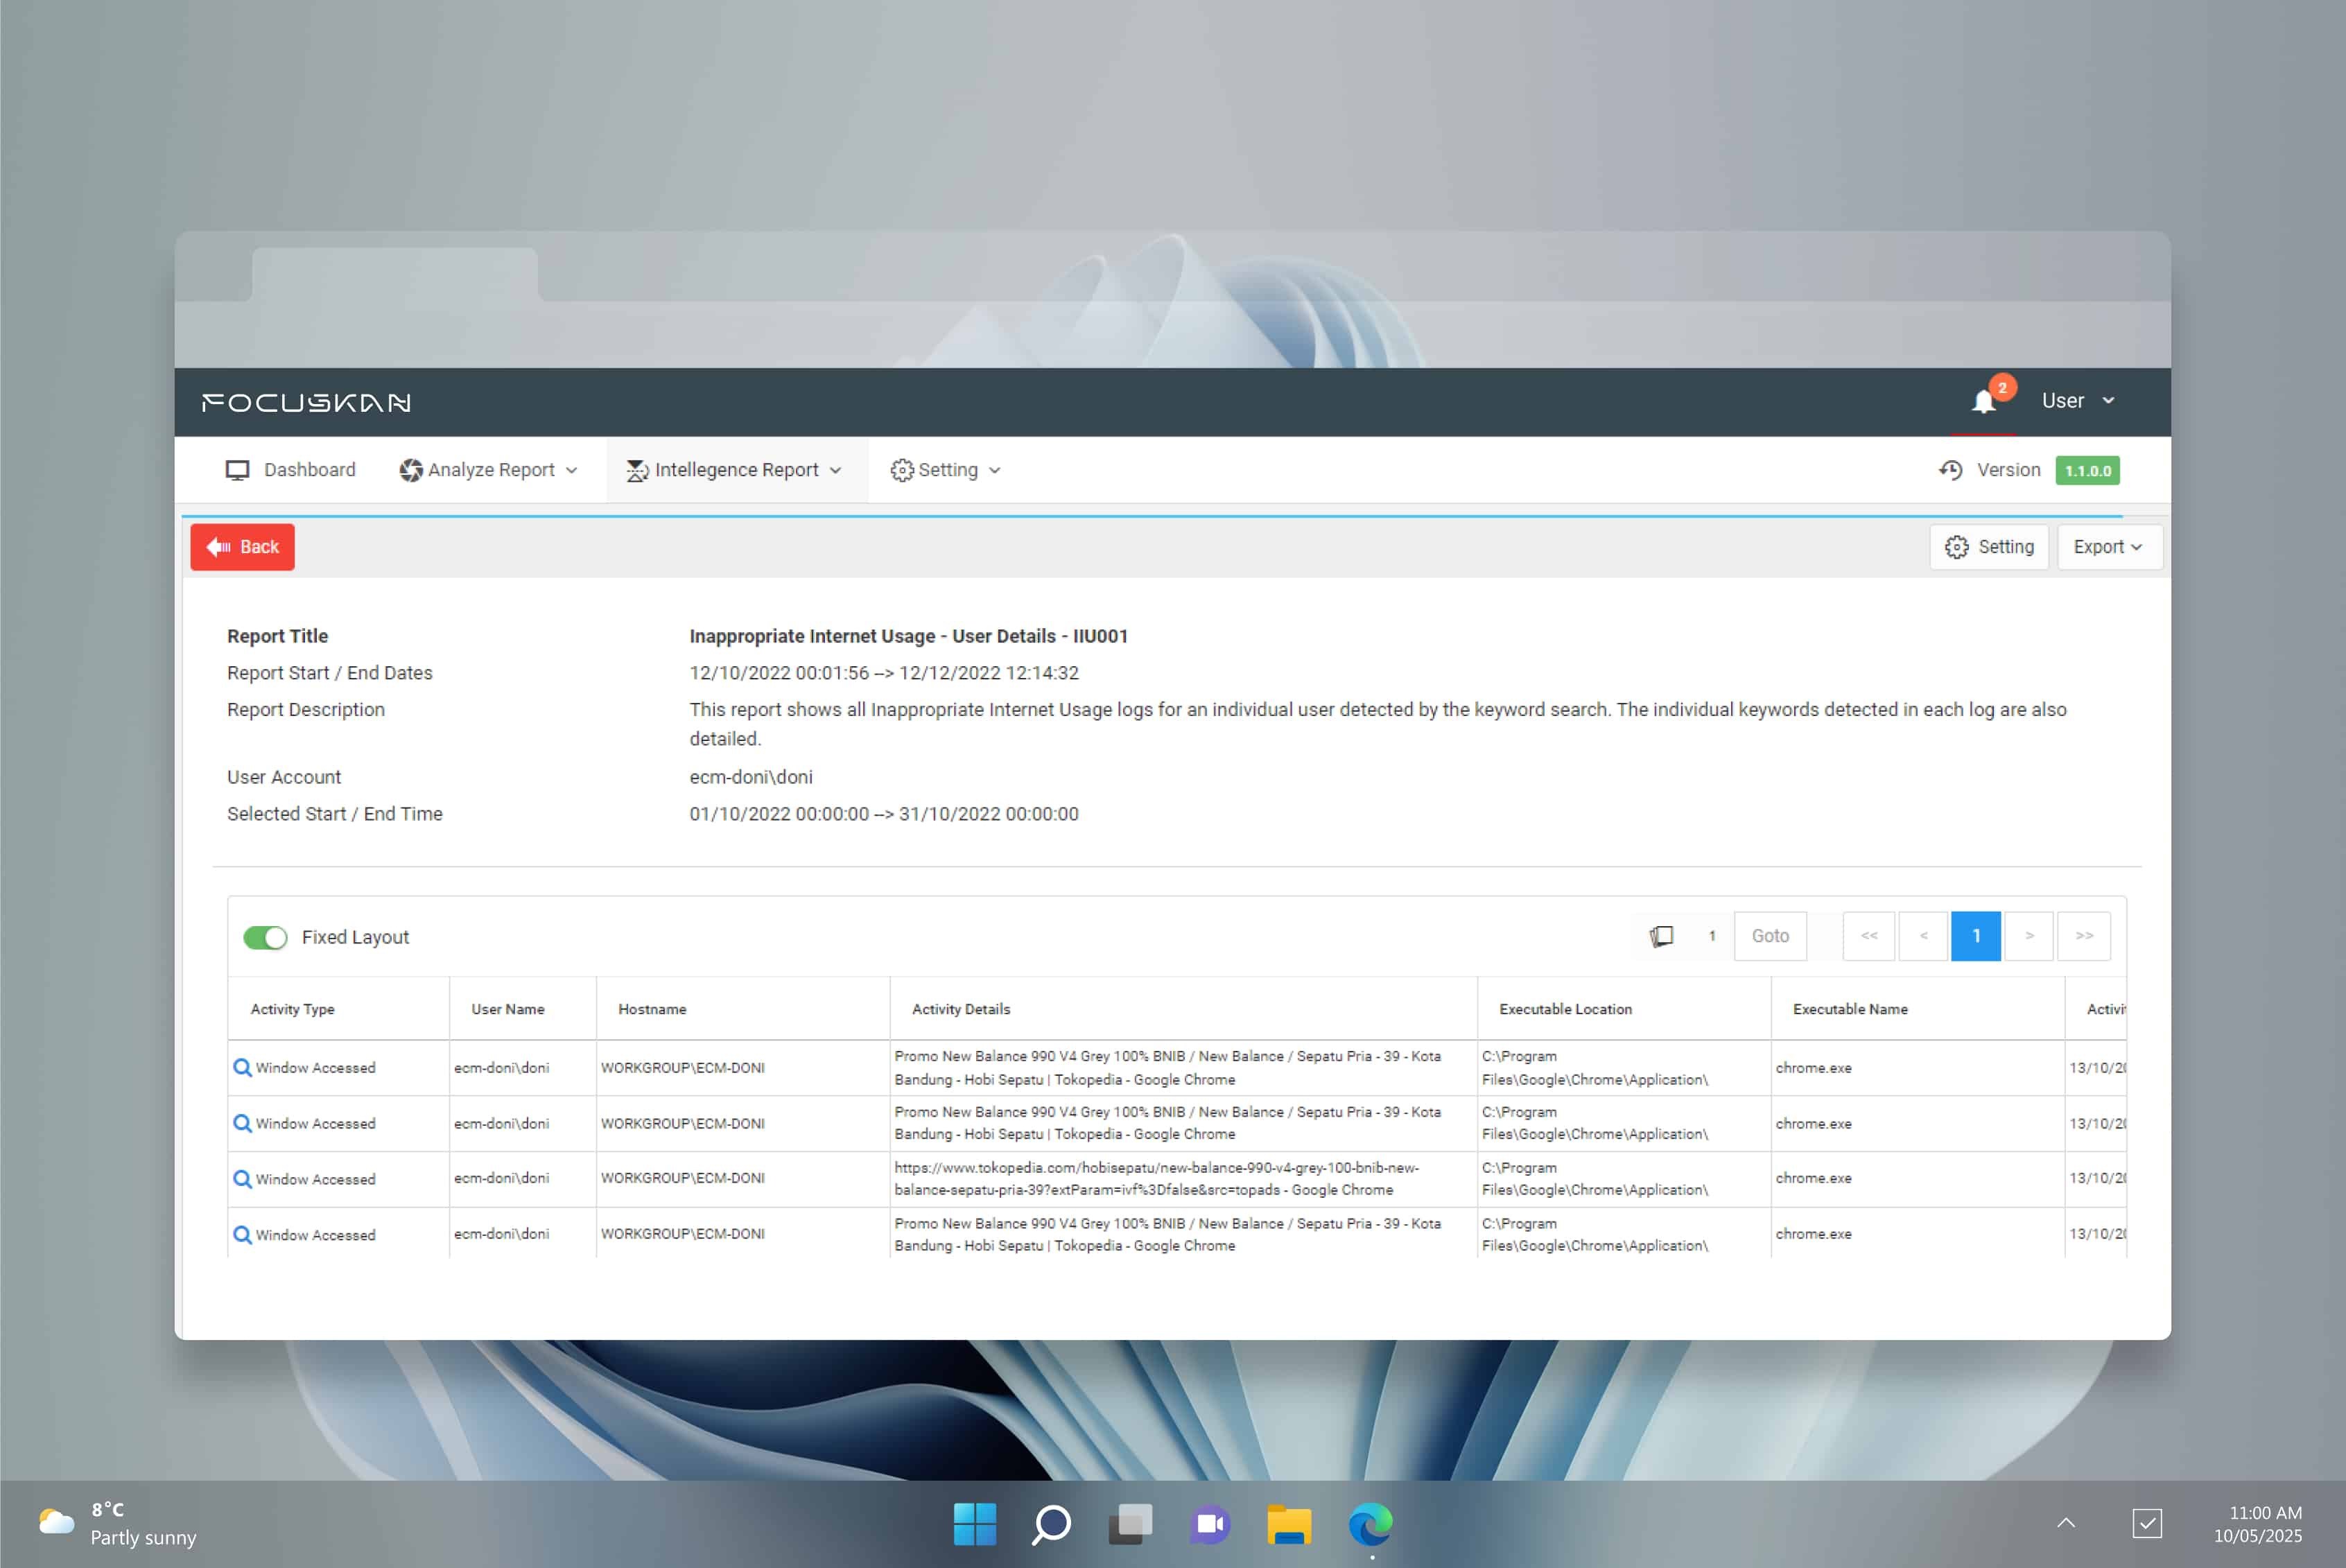Expand the User account dropdown
The width and height of the screenshot is (2346, 1568).
coord(2078,401)
